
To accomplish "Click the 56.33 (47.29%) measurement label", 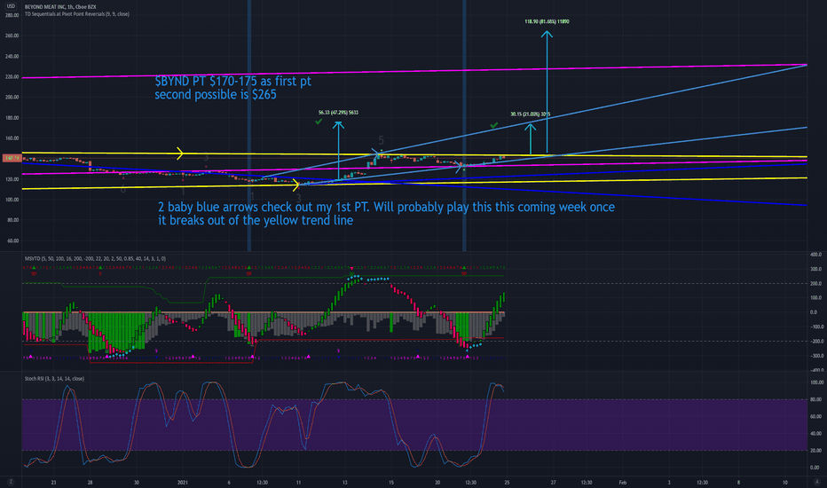I will (338, 113).
